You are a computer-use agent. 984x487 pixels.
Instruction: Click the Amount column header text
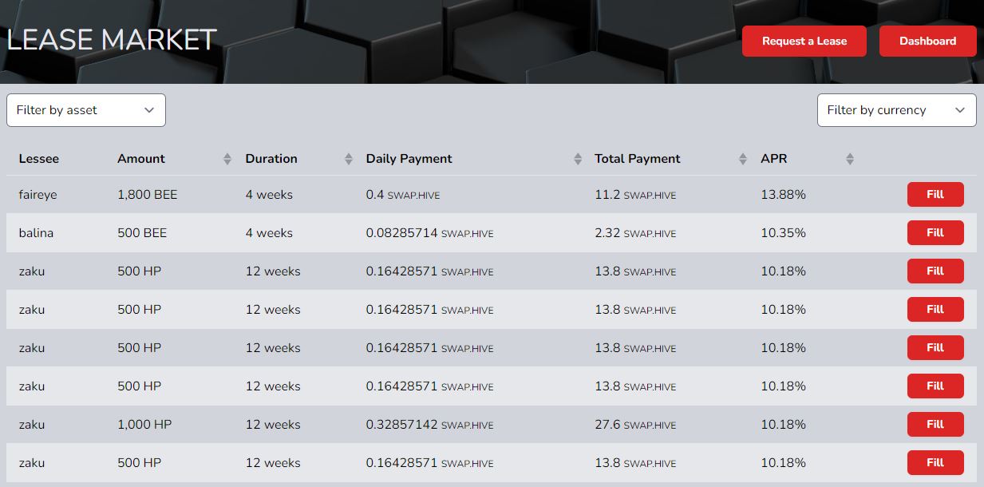(x=141, y=158)
